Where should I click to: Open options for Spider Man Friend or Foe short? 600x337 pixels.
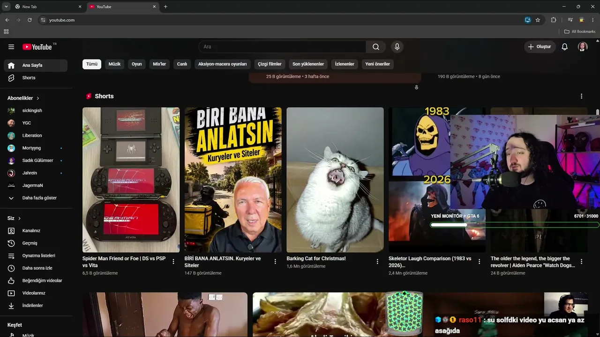173,262
